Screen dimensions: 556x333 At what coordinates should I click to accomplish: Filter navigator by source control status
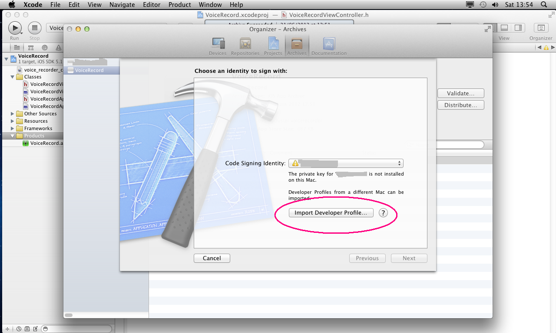click(x=27, y=329)
